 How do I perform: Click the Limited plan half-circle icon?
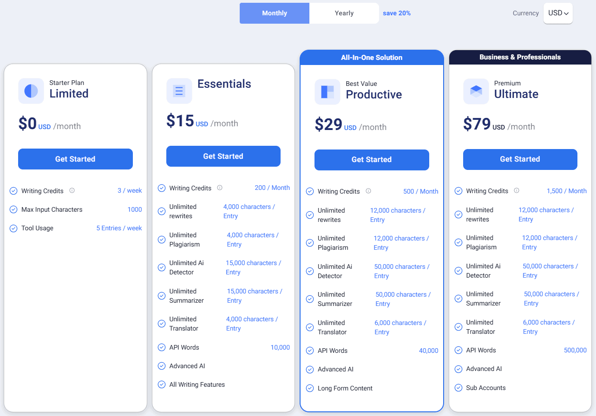[31, 91]
